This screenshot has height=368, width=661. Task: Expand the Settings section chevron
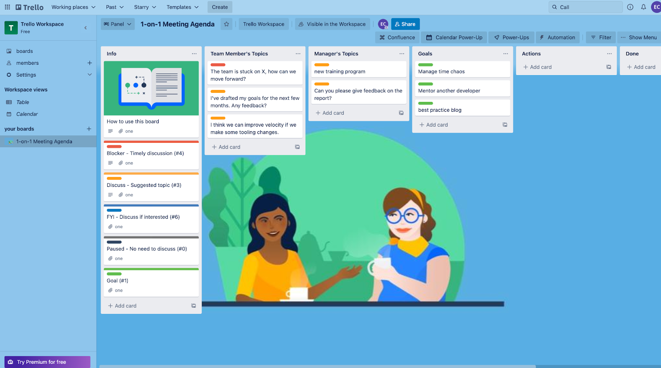click(89, 75)
